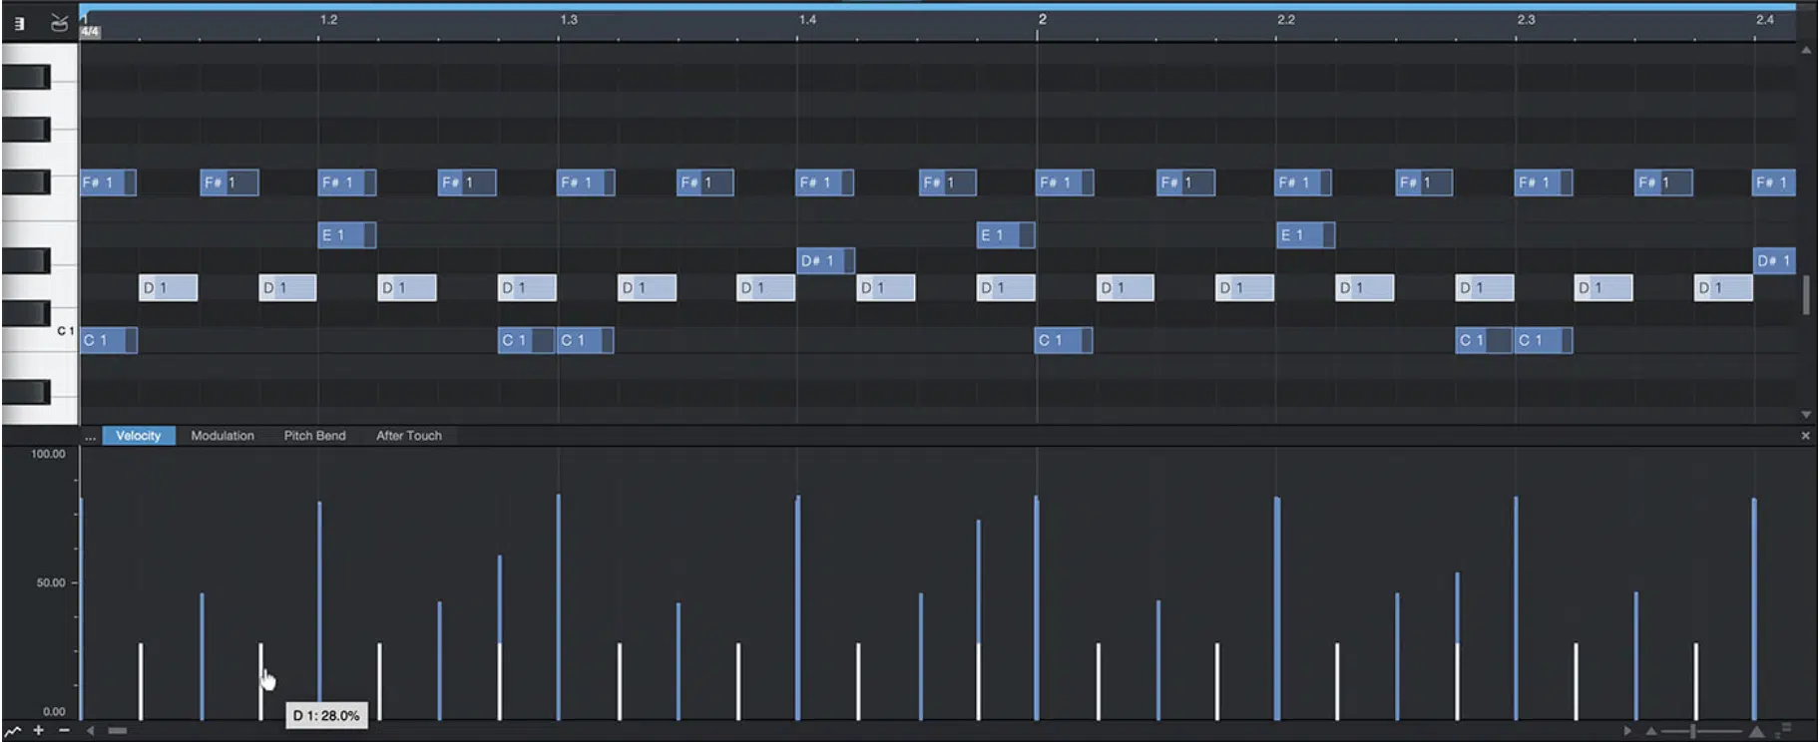Screen dimensions: 1820x742
Task: Click ruler position 1.4
Action: click(807, 20)
